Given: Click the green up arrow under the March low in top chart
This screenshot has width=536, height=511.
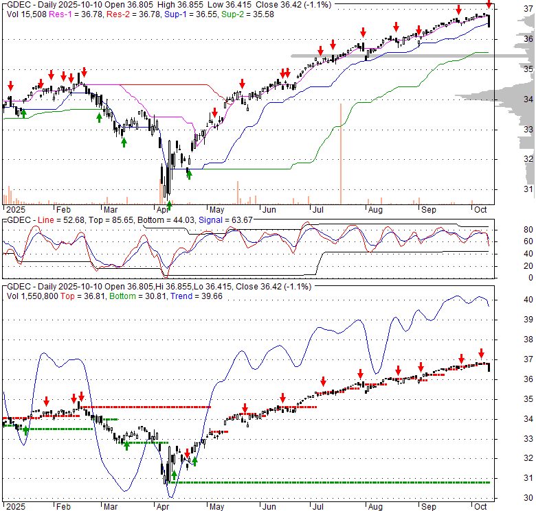Looking at the screenshot, I should pyautogui.click(x=124, y=141).
